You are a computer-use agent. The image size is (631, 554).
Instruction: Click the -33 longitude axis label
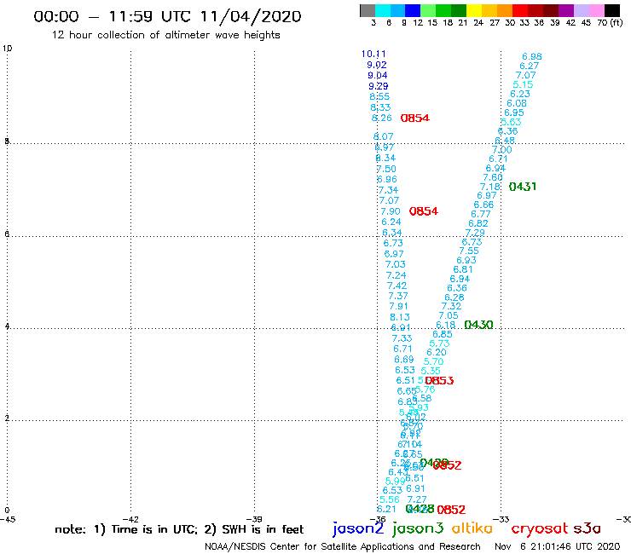click(501, 519)
